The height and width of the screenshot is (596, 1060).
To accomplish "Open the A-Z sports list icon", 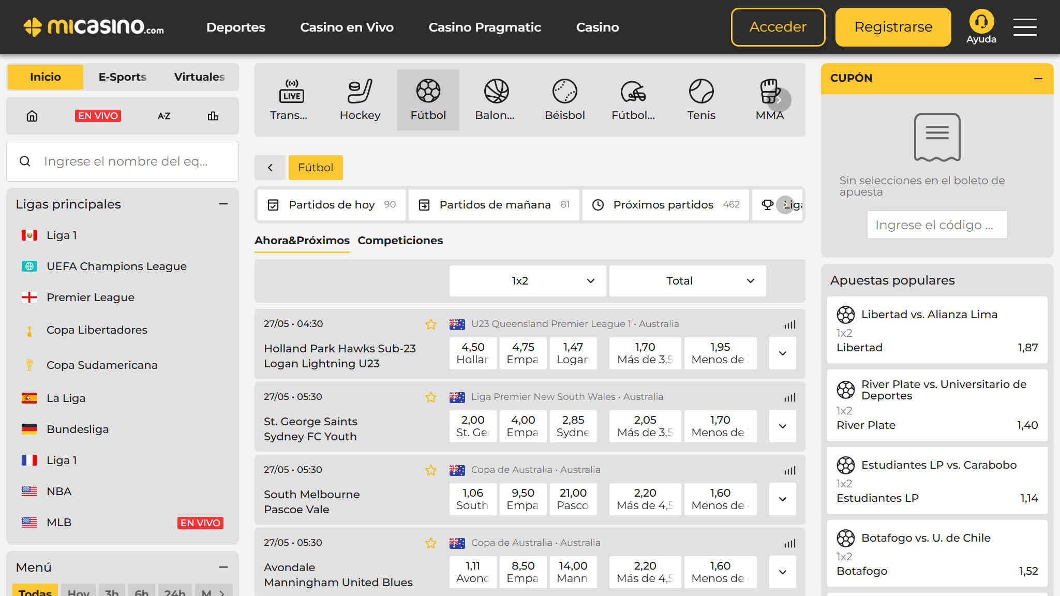I will [163, 116].
